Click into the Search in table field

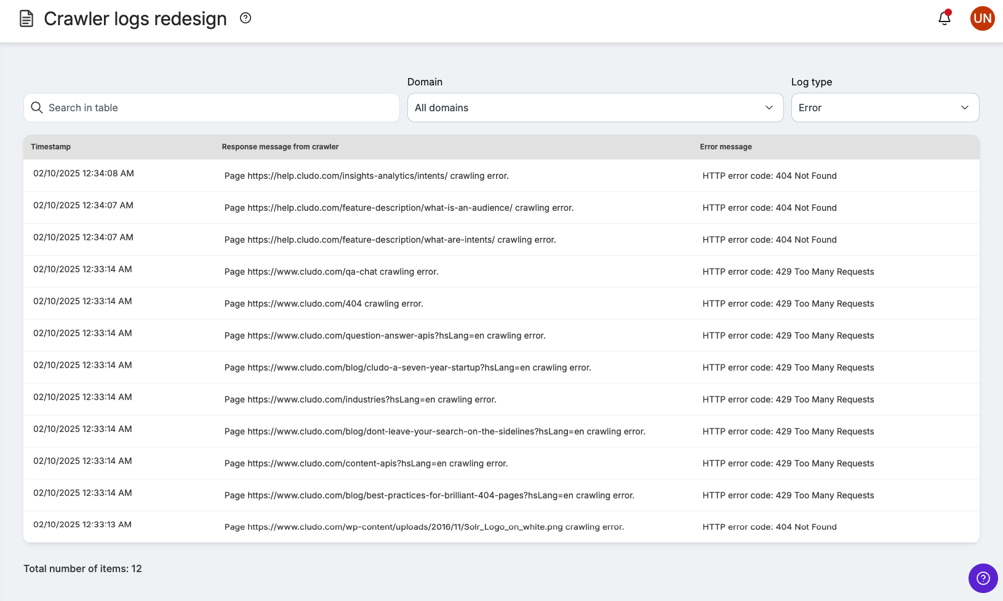[x=185, y=108]
